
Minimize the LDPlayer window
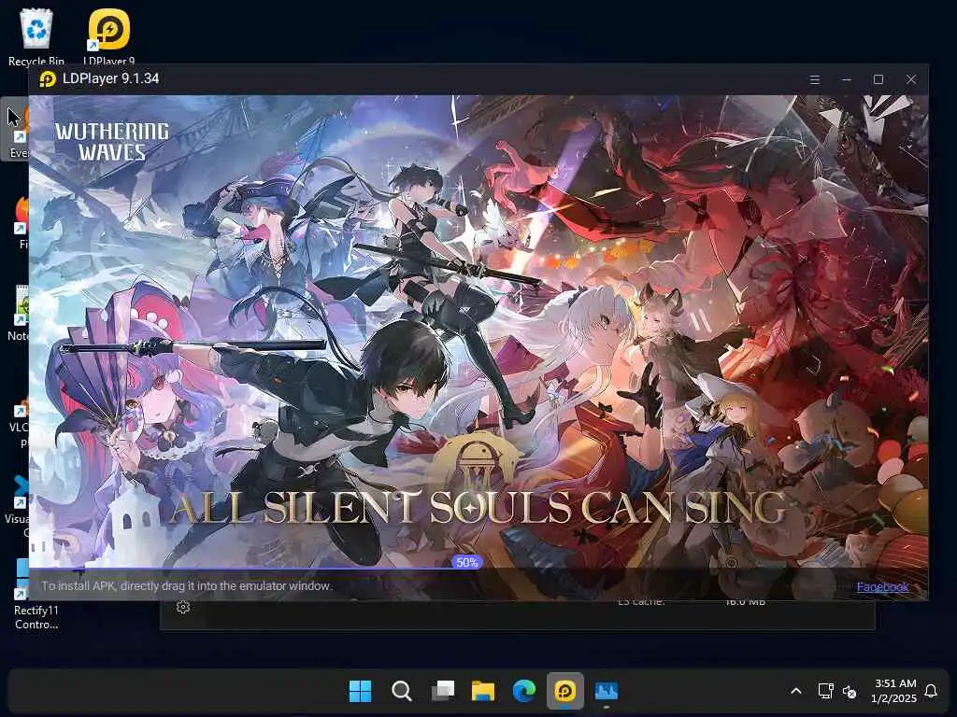(847, 80)
